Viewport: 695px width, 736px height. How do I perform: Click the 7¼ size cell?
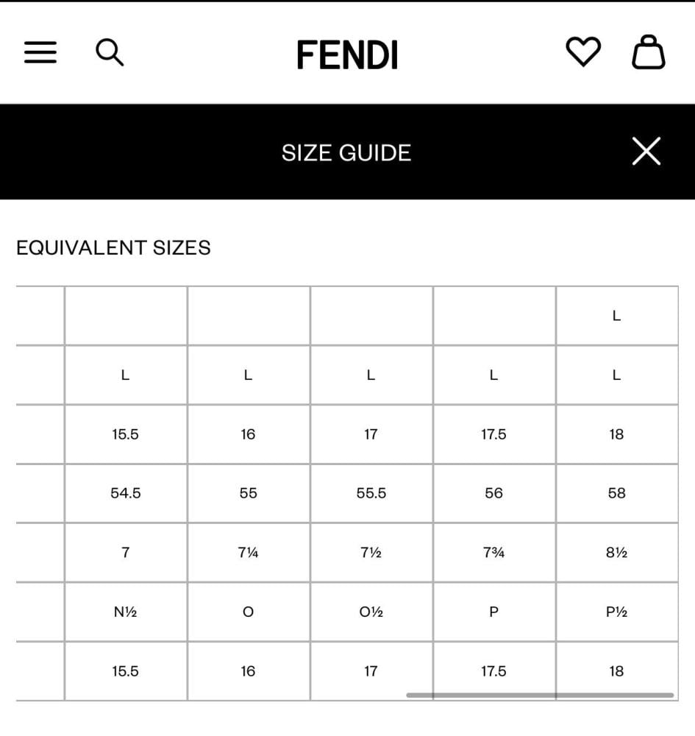[249, 552]
